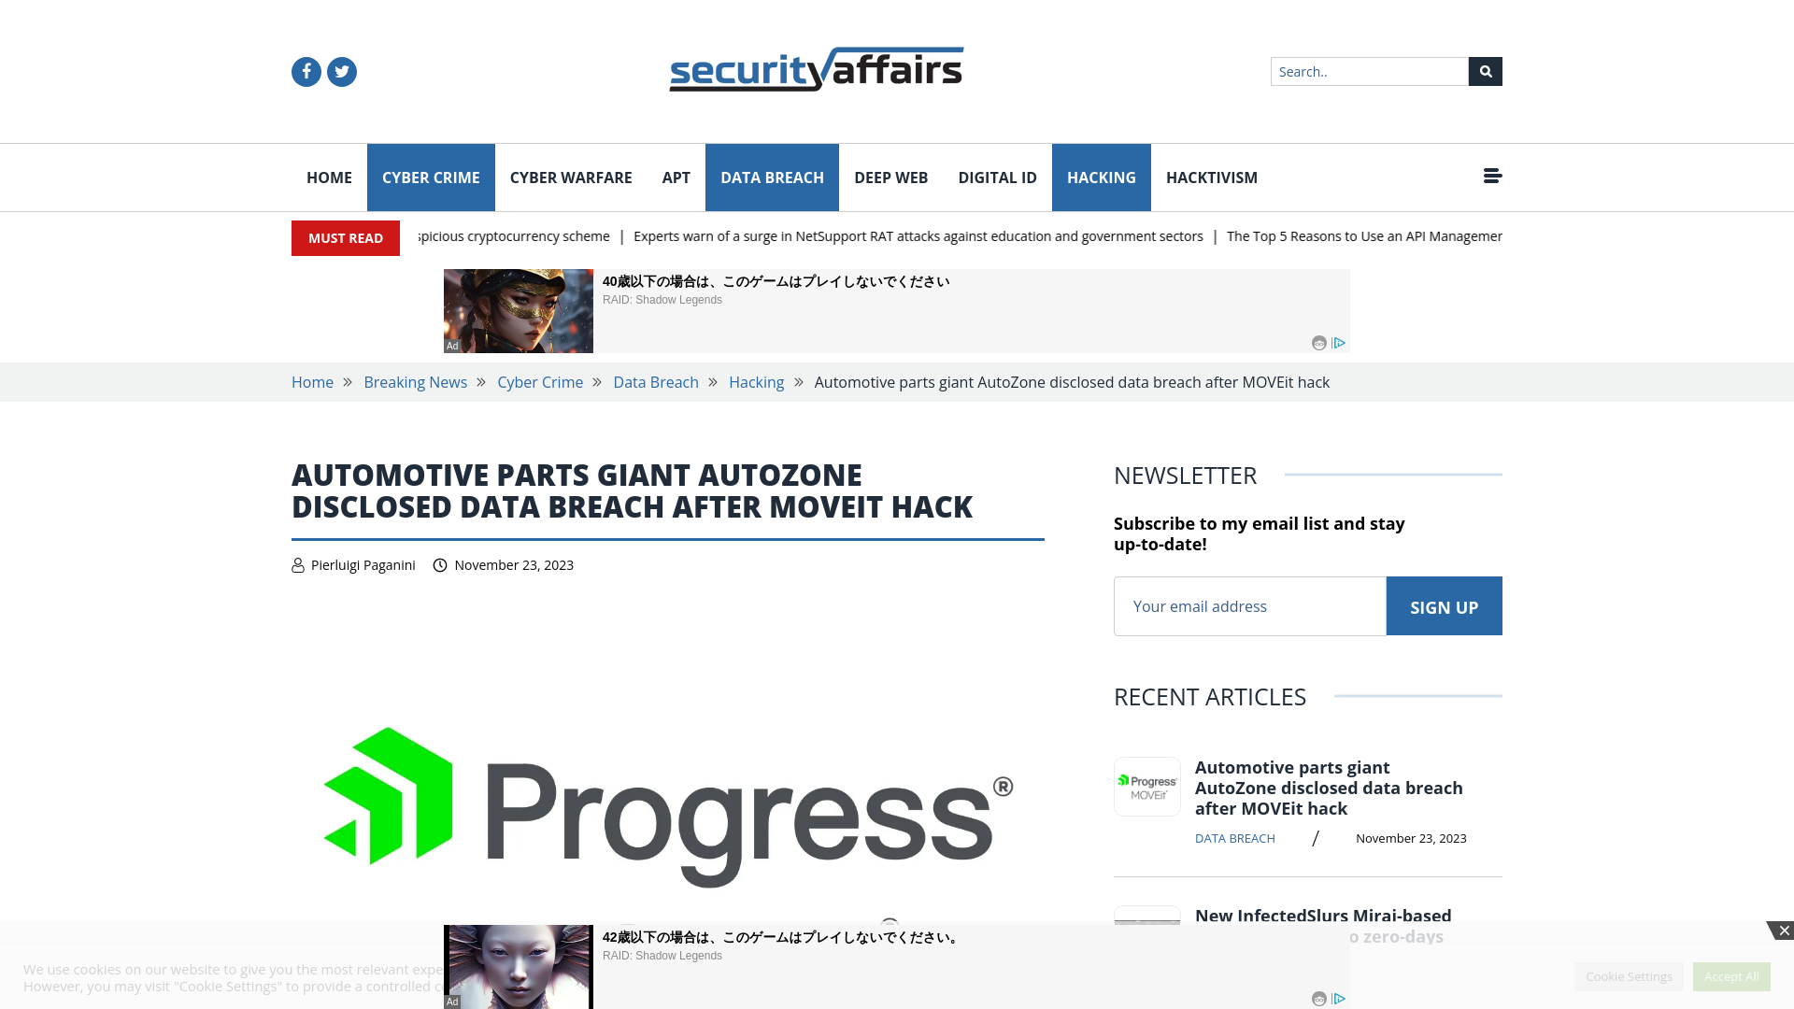Click the Breaking News breadcrumb item
Image resolution: width=1794 pixels, height=1009 pixels.
[415, 382]
